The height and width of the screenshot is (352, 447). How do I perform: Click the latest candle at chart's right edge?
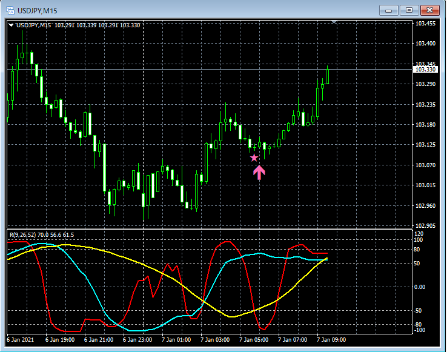click(327, 75)
